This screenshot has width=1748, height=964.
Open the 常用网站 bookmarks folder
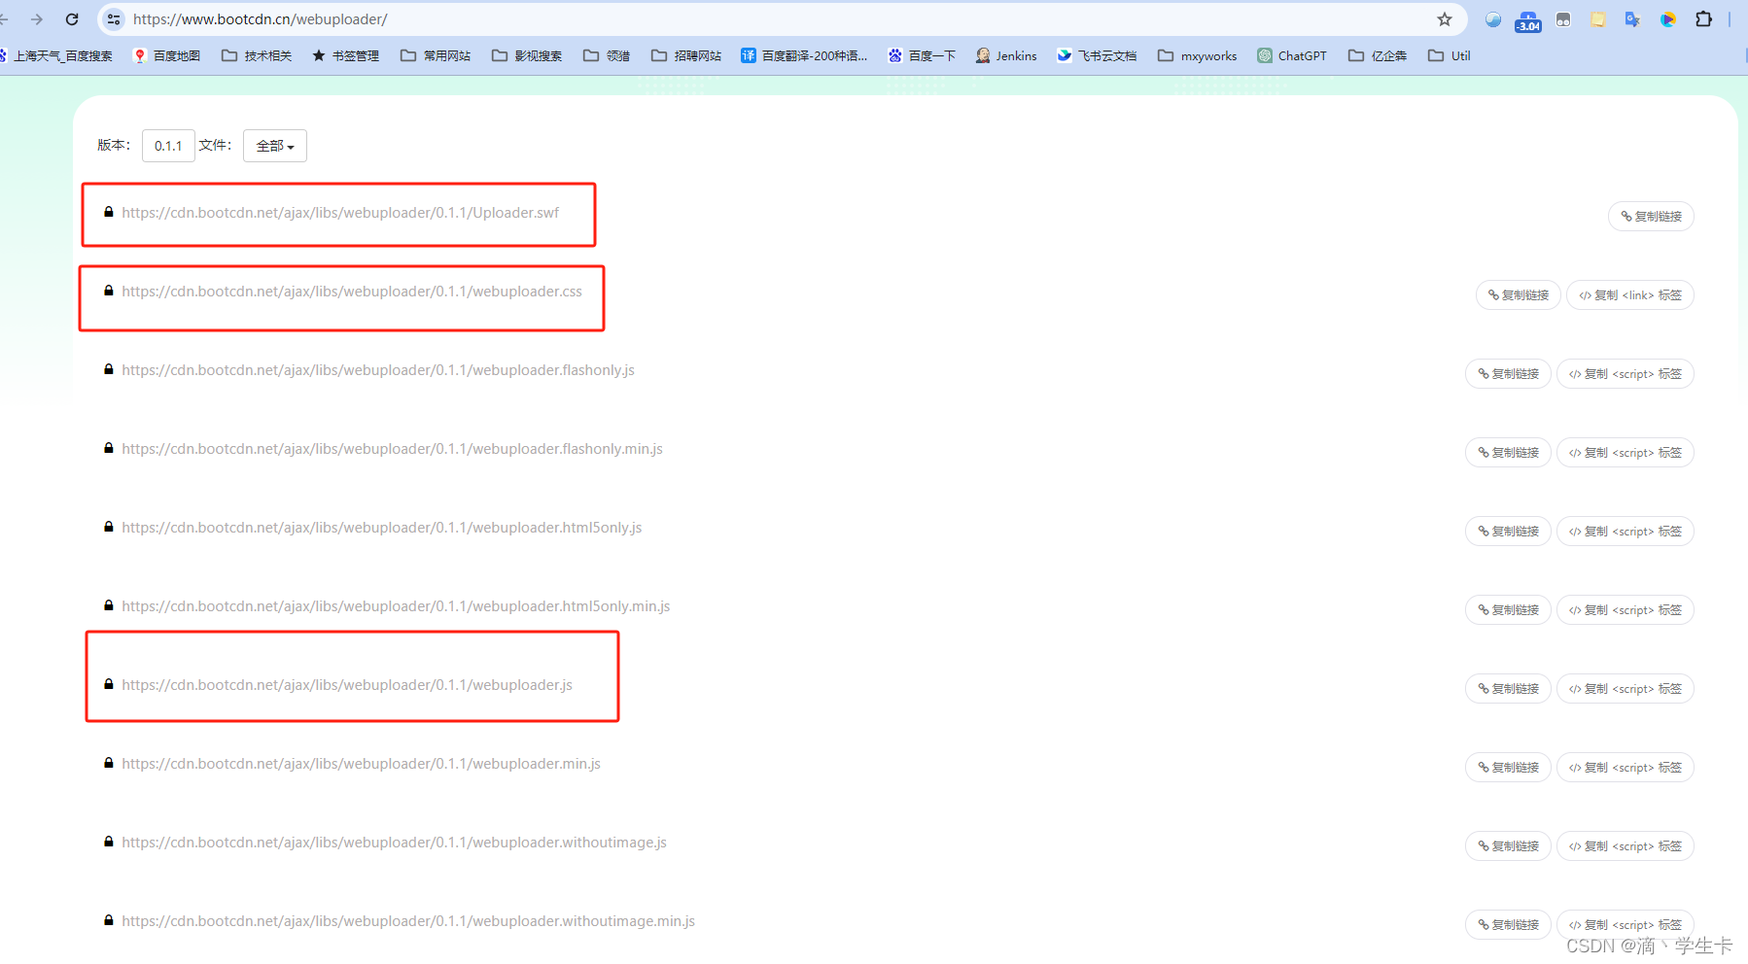pyautogui.click(x=436, y=56)
